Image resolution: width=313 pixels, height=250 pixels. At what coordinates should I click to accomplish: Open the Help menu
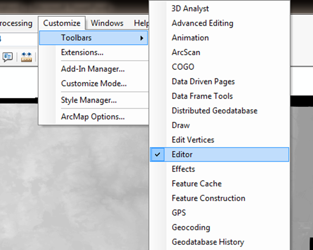pyautogui.click(x=141, y=23)
